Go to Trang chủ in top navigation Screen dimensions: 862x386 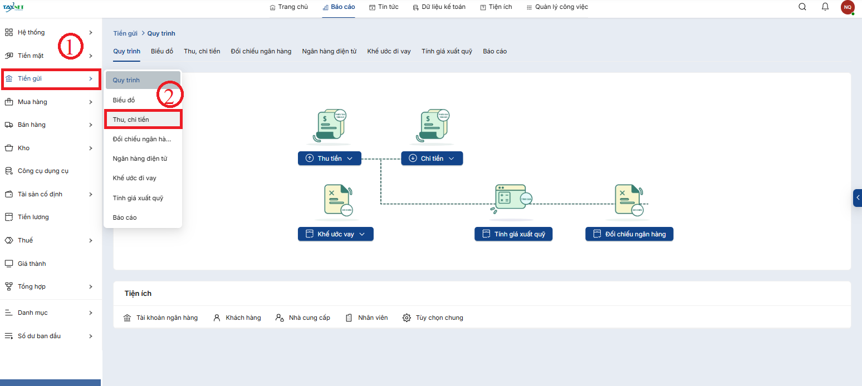pyautogui.click(x=288, y=7)
